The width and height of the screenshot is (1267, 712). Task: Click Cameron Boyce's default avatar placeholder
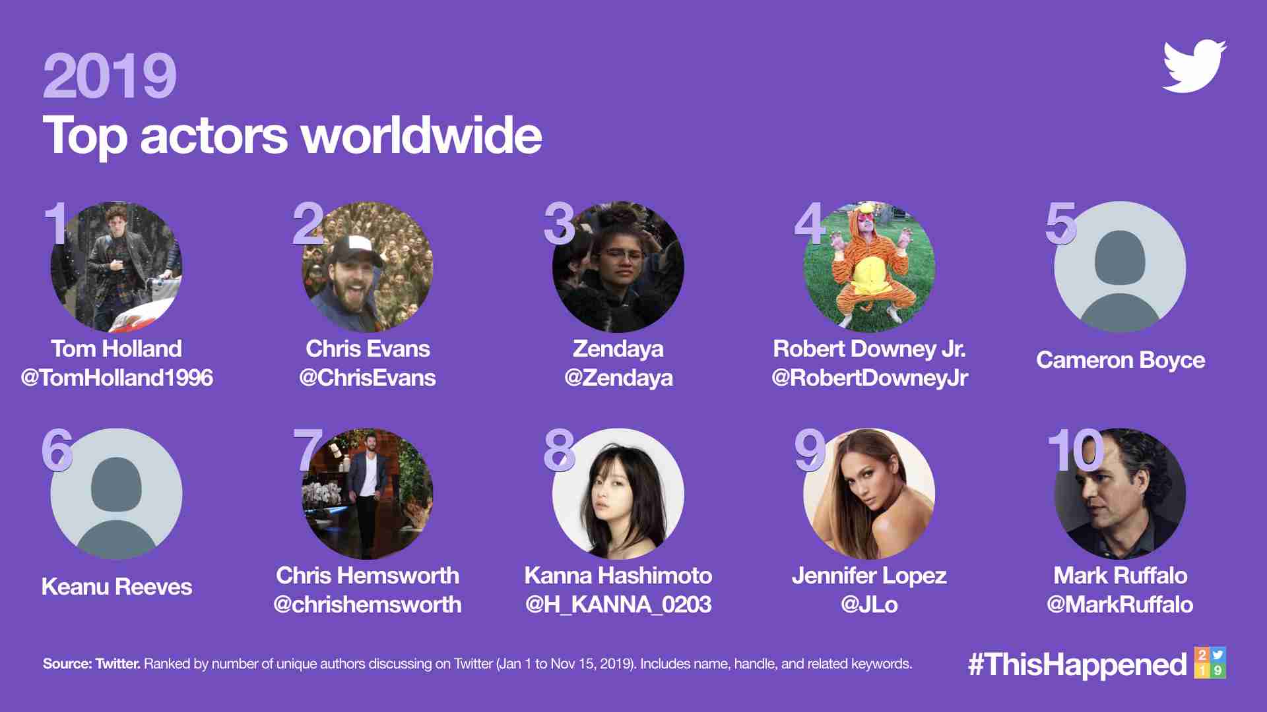pos(1120,267)
